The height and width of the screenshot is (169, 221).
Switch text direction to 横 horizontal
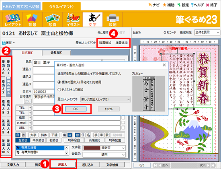click(x=65, y=135)
